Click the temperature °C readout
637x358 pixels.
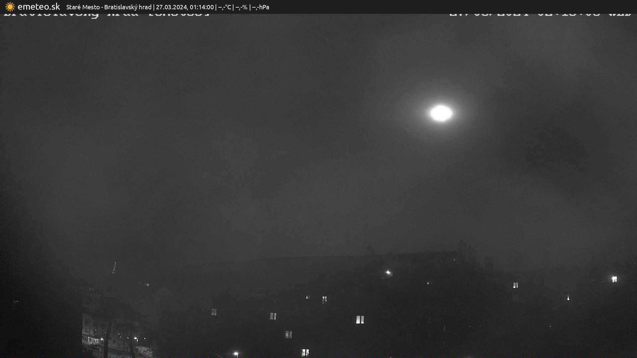pos(225,7)
